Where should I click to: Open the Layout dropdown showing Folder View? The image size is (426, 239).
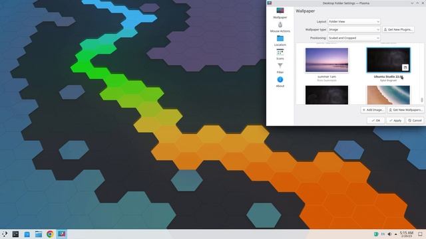(354, 21)
